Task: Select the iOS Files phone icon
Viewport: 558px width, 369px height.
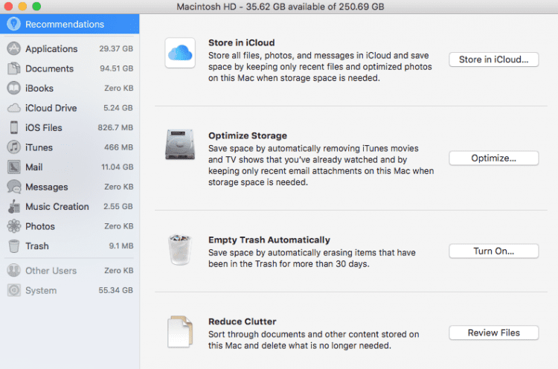Action: click(14, 127)
